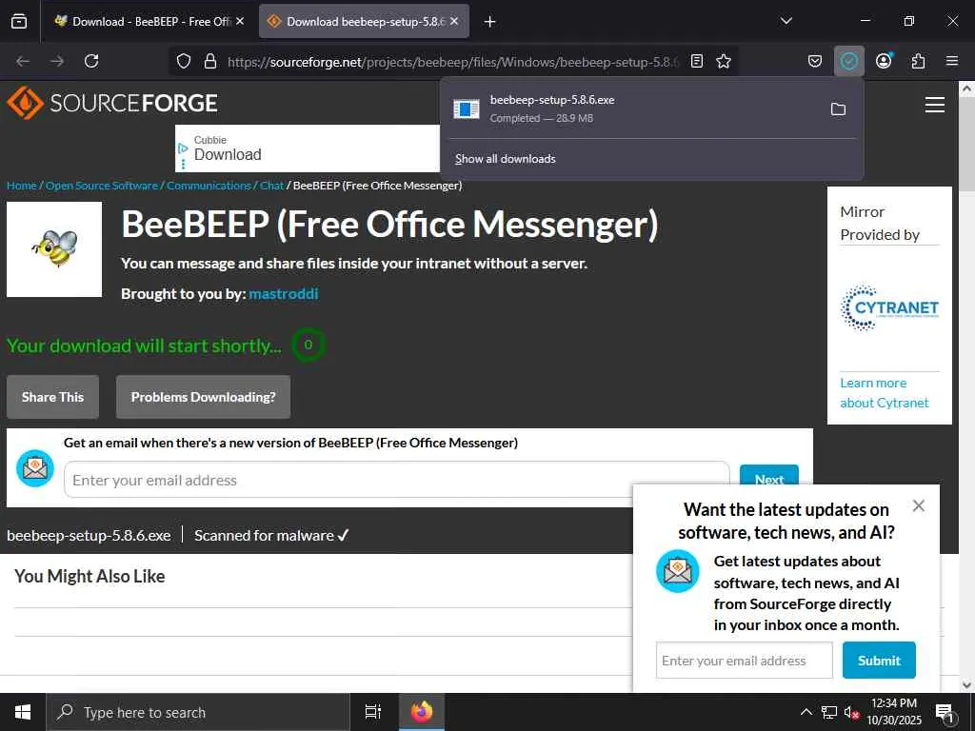Image resolution: width=975 pixels, height=731 pixels.
Task: Click the BeeBEEP (Free Office Messenger) heading
Action: [389, 225]
